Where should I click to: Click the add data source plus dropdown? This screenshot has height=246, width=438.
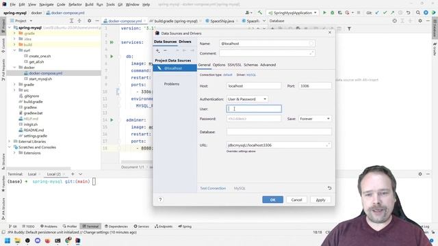[158, 51]
